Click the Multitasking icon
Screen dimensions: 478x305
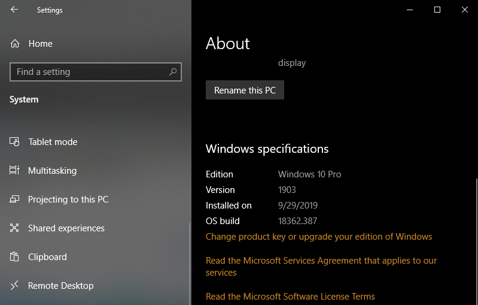[x=15, y=171]
